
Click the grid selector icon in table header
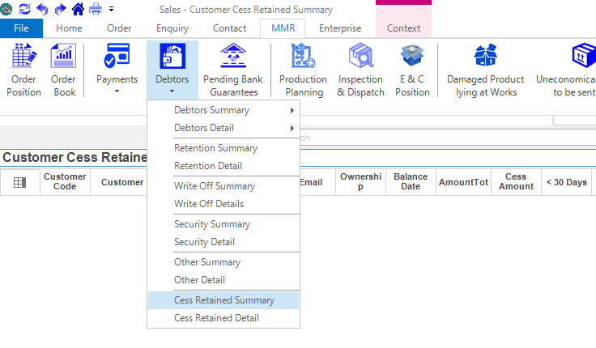(x=20, y=183)
